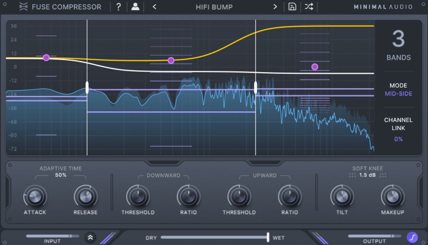Image resolution: width=428 pixels, height=245 pixels.
Task: Select the low band purple node
Action: 46,58
